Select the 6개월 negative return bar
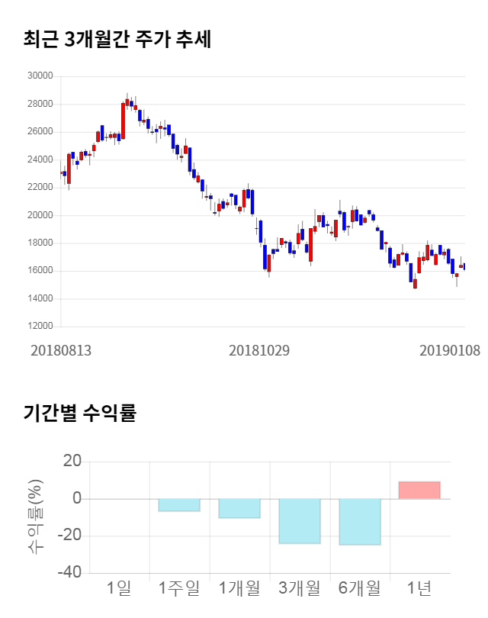 click(360, 522)
